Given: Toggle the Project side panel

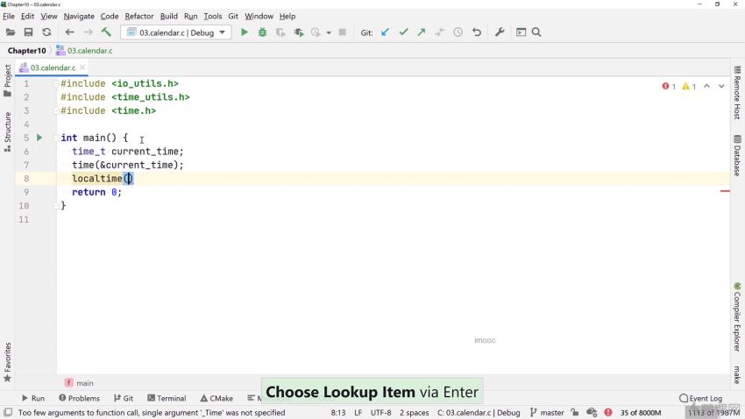Looking at the screenshot, I should pos(8,79).
